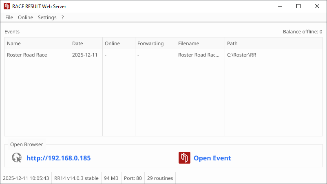Click the Port: 80 status entry
This screenshot has height=184, width=327.
pyautogui.click(x=133, y=178)
